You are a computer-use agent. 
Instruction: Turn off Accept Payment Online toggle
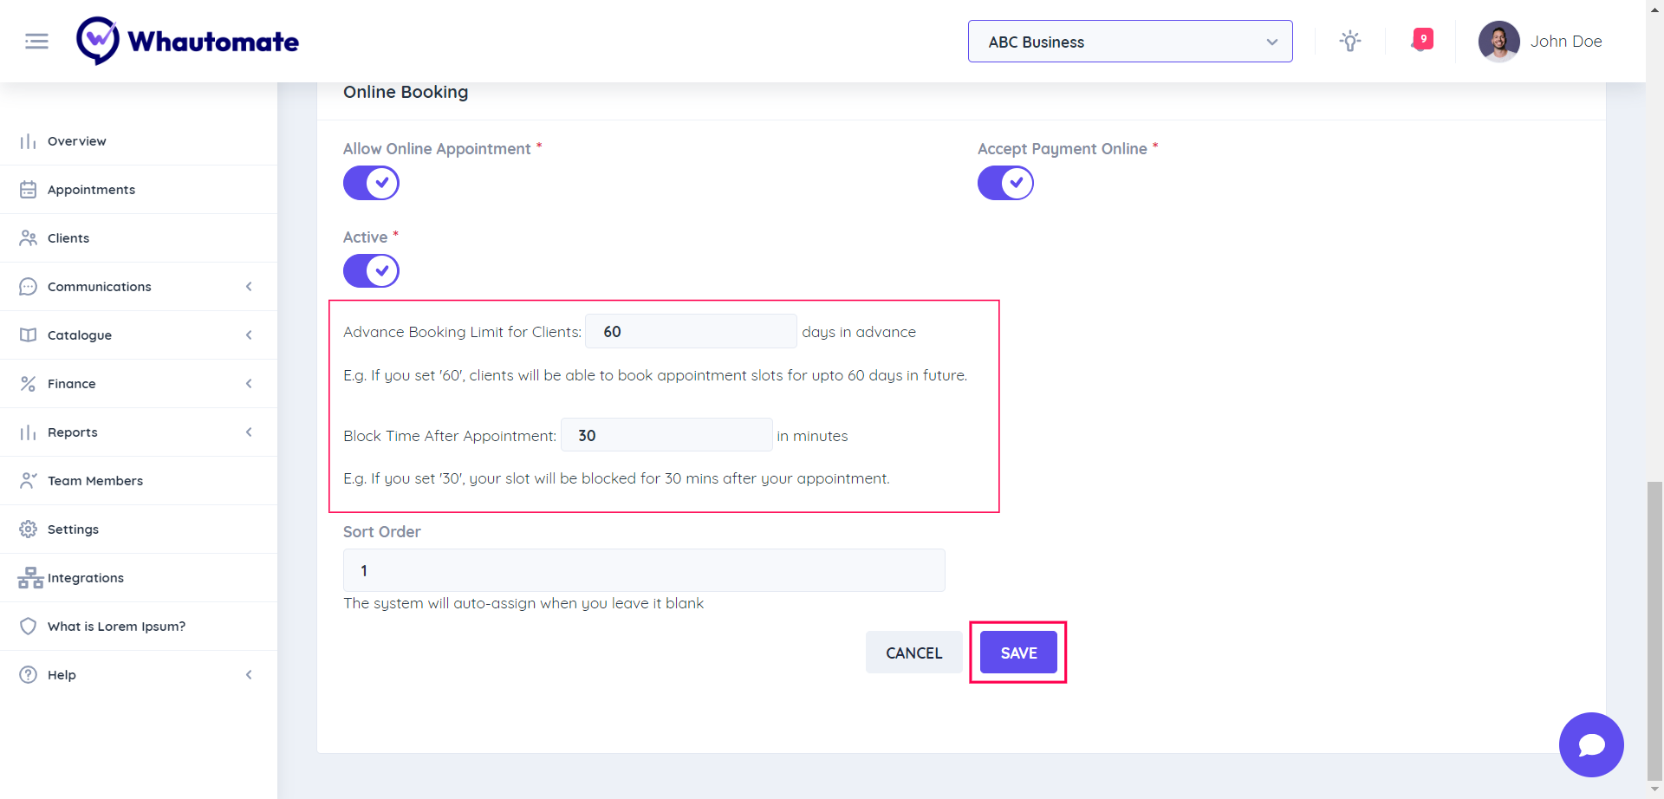[1005, 183]
